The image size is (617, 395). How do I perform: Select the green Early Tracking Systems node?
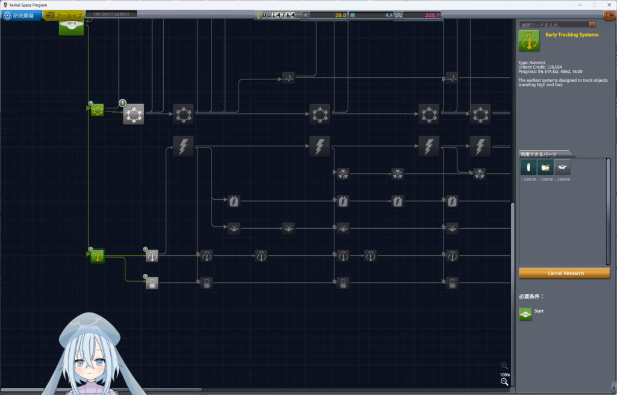pyautogui.click(x=97, y=256)
